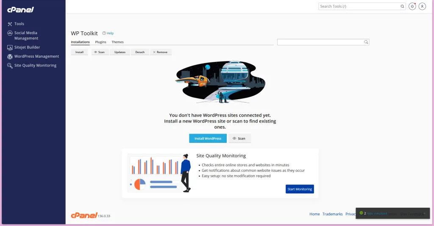Viewport: 434px width, 226px height.
Task: Click the cPanel logo in sidebar
Action: point(20,10)
